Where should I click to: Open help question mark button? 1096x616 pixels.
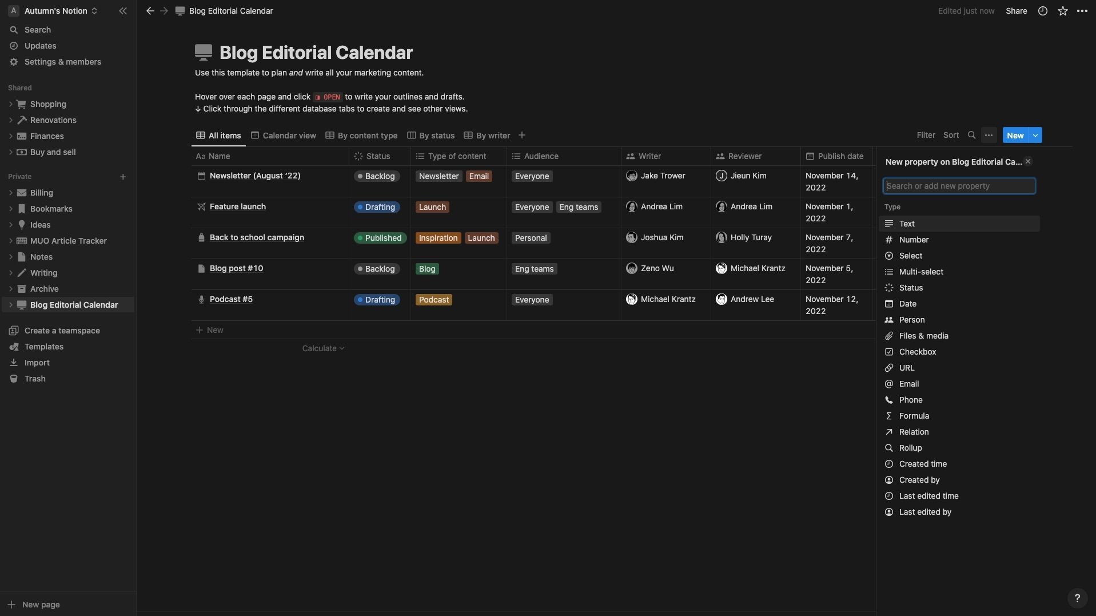[x=1077, y=598]
